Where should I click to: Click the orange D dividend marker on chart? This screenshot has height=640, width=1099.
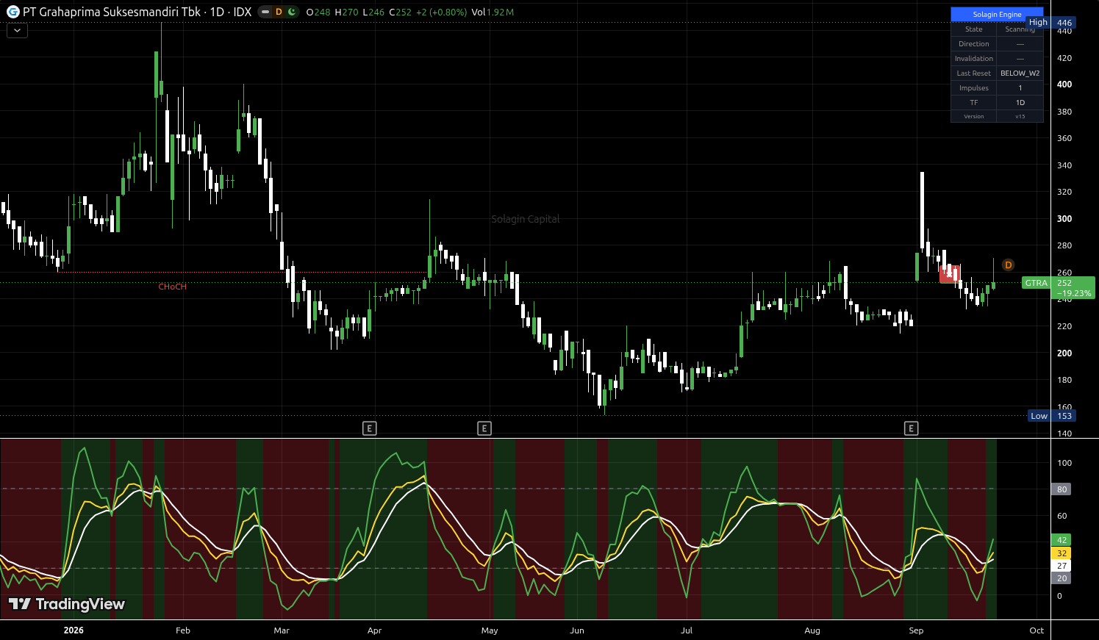pos(1008,265)
